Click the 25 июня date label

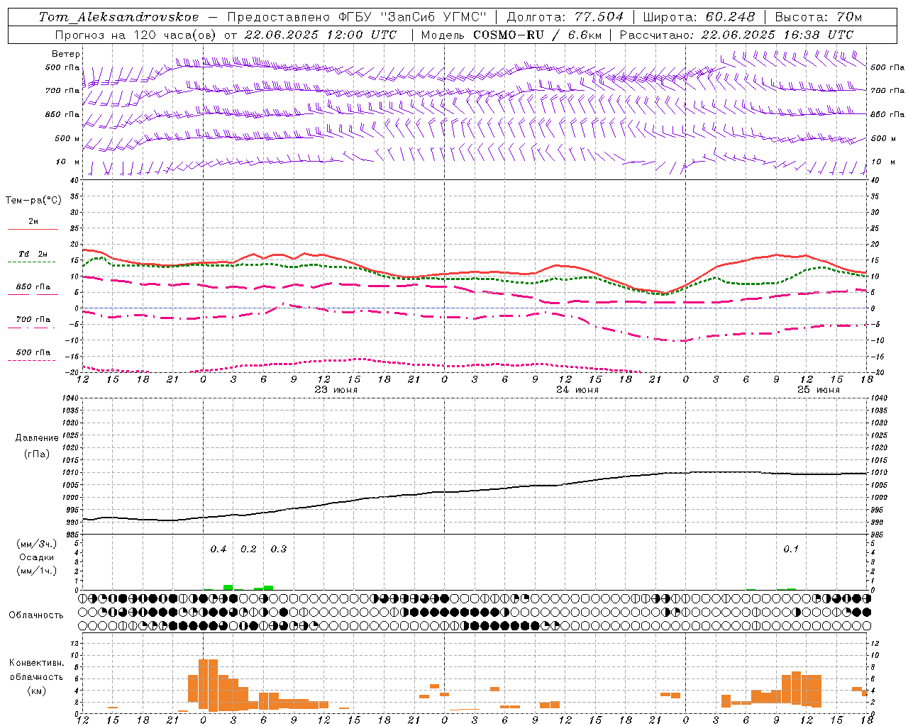(818, 390)
